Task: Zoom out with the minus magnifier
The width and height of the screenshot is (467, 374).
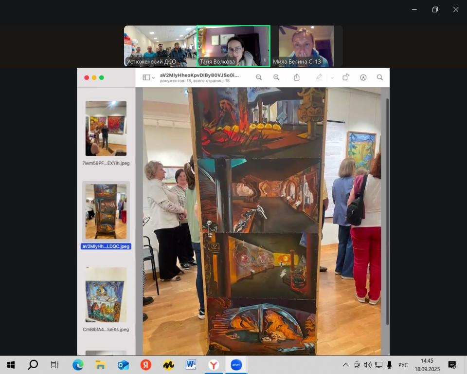Action: (x=259, y=77)
